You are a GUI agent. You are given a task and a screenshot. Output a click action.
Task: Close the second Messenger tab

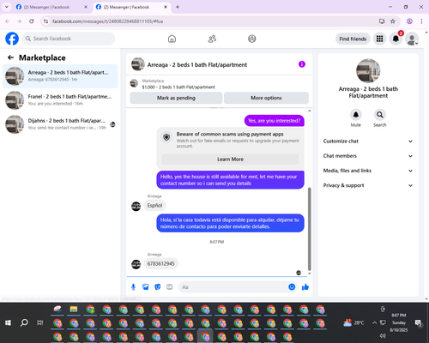pos(166,7)
